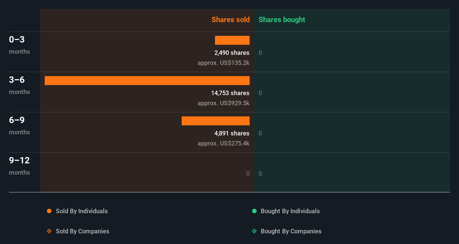
Task: Click the approx. US$929.5k value
Action: (x=223, y=103)
